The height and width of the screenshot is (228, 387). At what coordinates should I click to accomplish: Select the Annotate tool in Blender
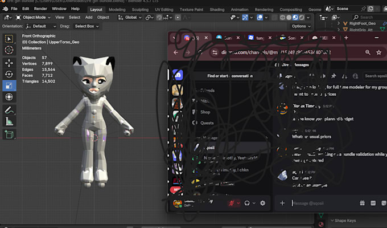9,110
